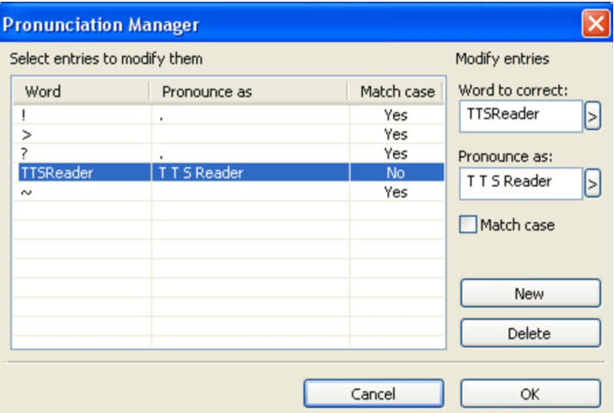This screenshot has width=614, height=413.
Task: Select the TTSReader entry in the list
Action: pyautogui.click(x=50, y=173)
